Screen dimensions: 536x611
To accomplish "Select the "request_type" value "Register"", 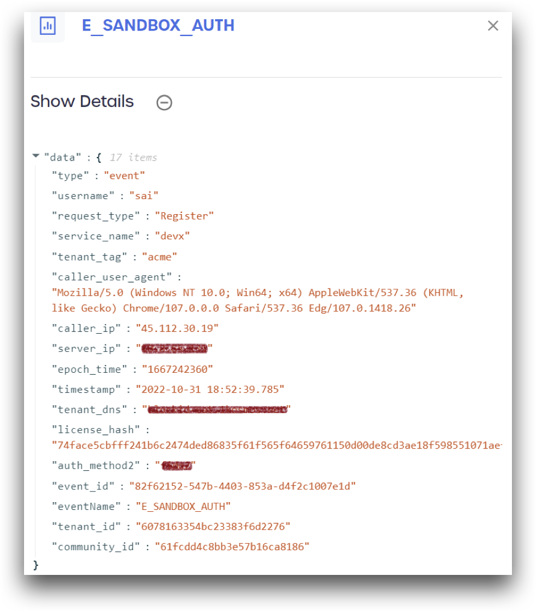I will coord(184,216).
